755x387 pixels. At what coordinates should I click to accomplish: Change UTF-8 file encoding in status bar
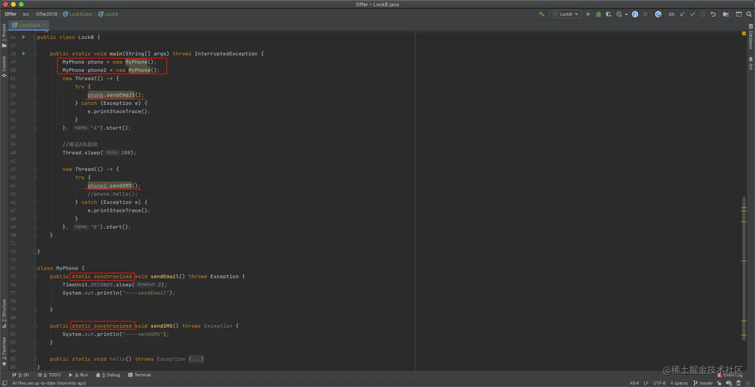coord(659,383)
